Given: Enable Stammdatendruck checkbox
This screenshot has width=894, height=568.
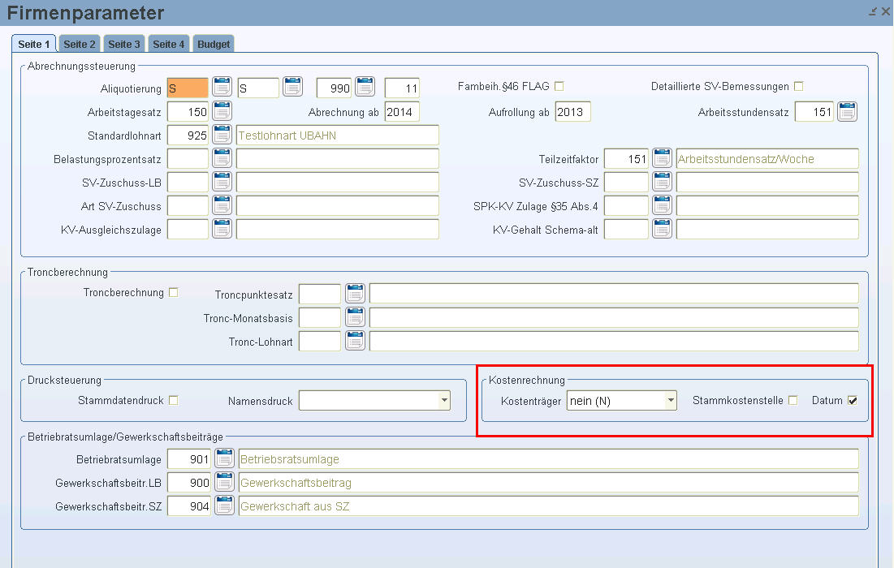Looking at the screenshot, I should (173, 401).
